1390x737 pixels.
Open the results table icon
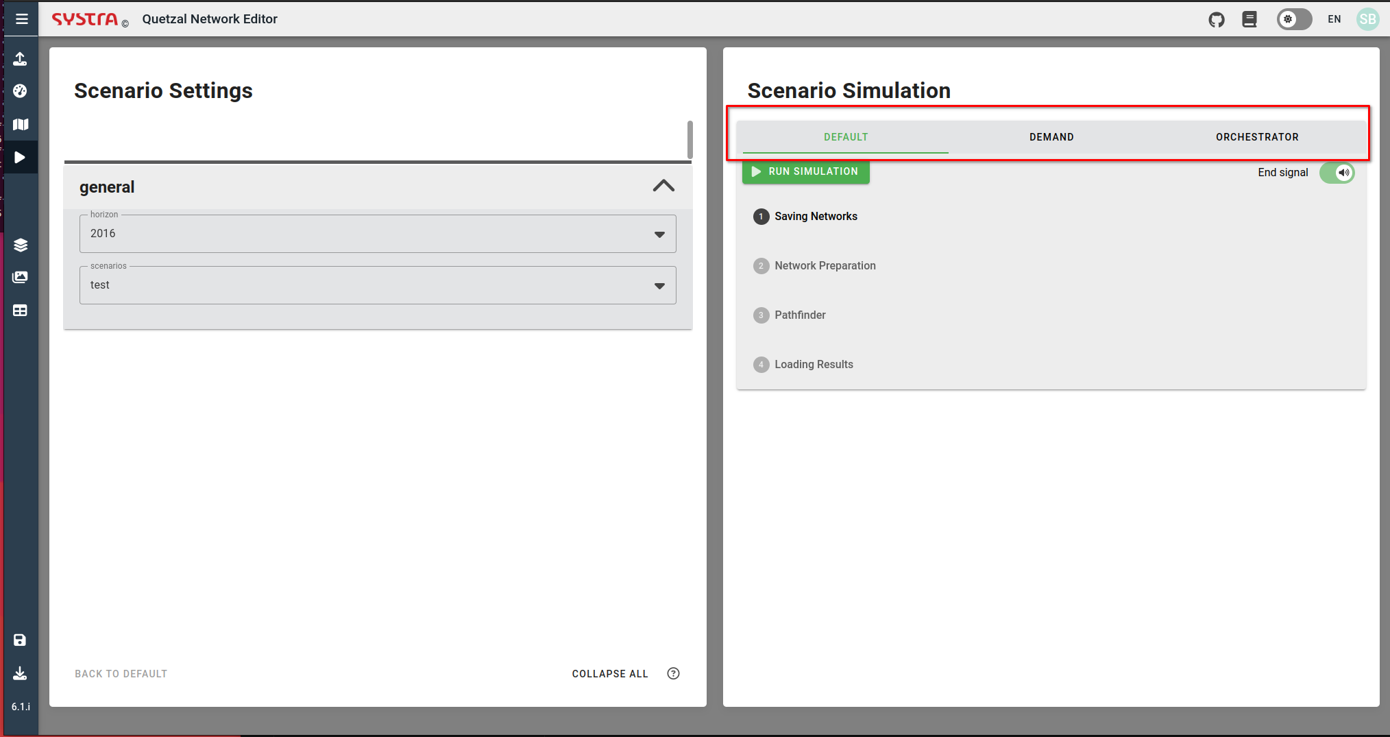(21, 311)
